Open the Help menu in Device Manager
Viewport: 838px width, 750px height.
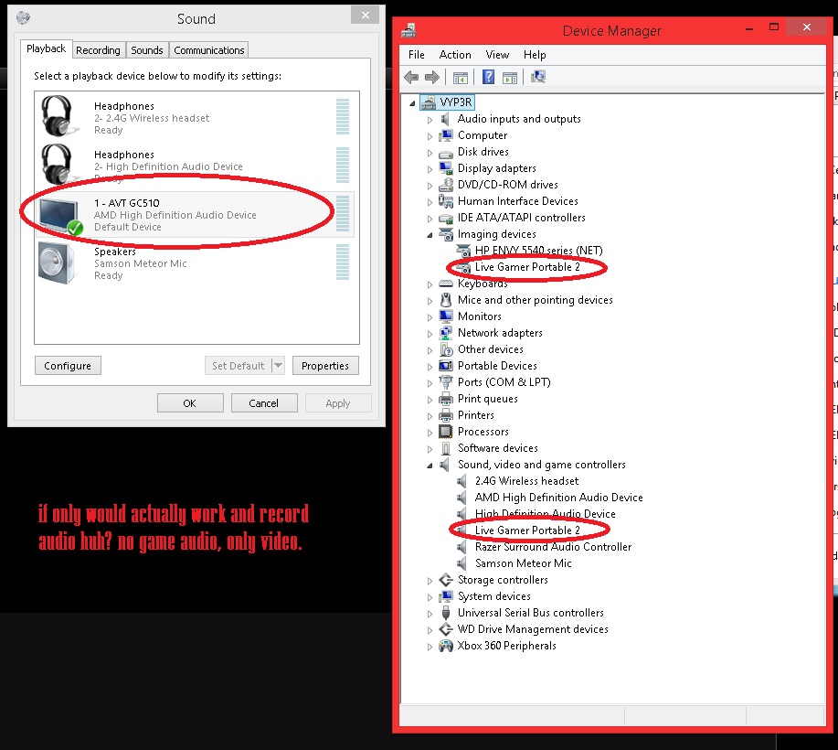pyautogui.click(x=535, y=55)
